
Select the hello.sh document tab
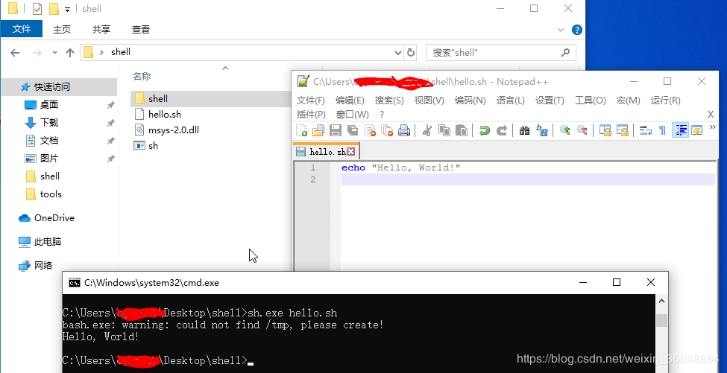point(326,151)
